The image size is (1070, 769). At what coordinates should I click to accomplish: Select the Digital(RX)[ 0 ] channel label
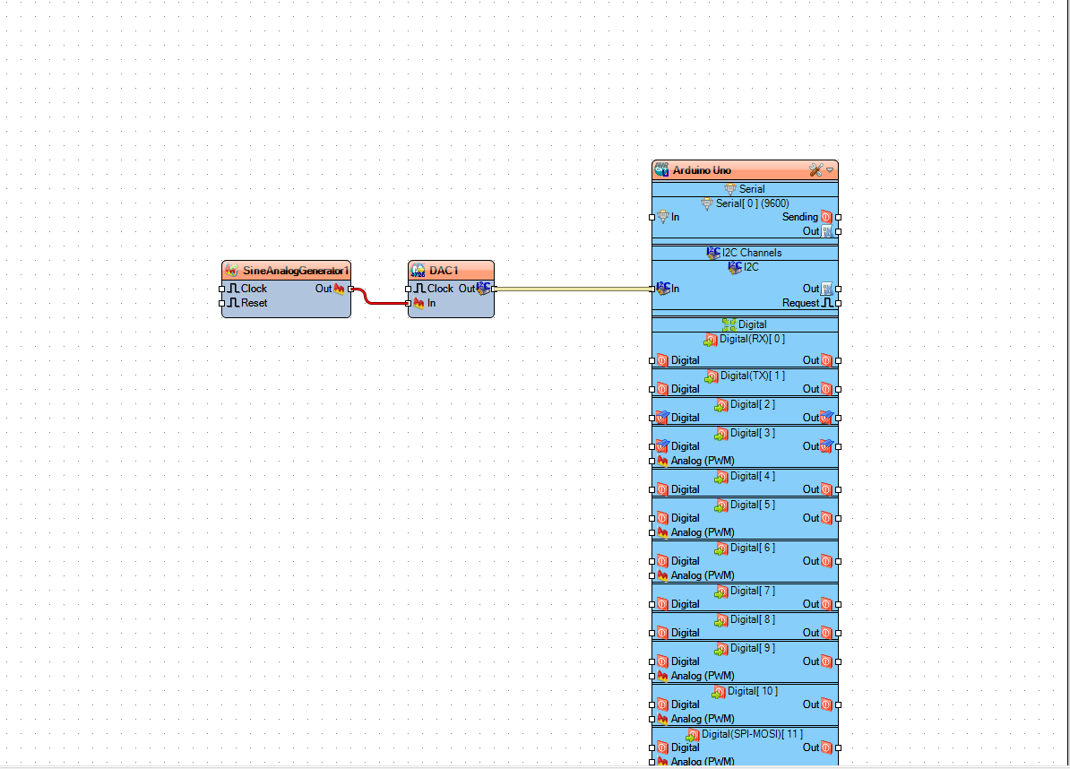[x=752, y=339]
